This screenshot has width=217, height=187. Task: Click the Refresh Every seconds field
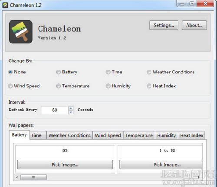pos(55,110)
